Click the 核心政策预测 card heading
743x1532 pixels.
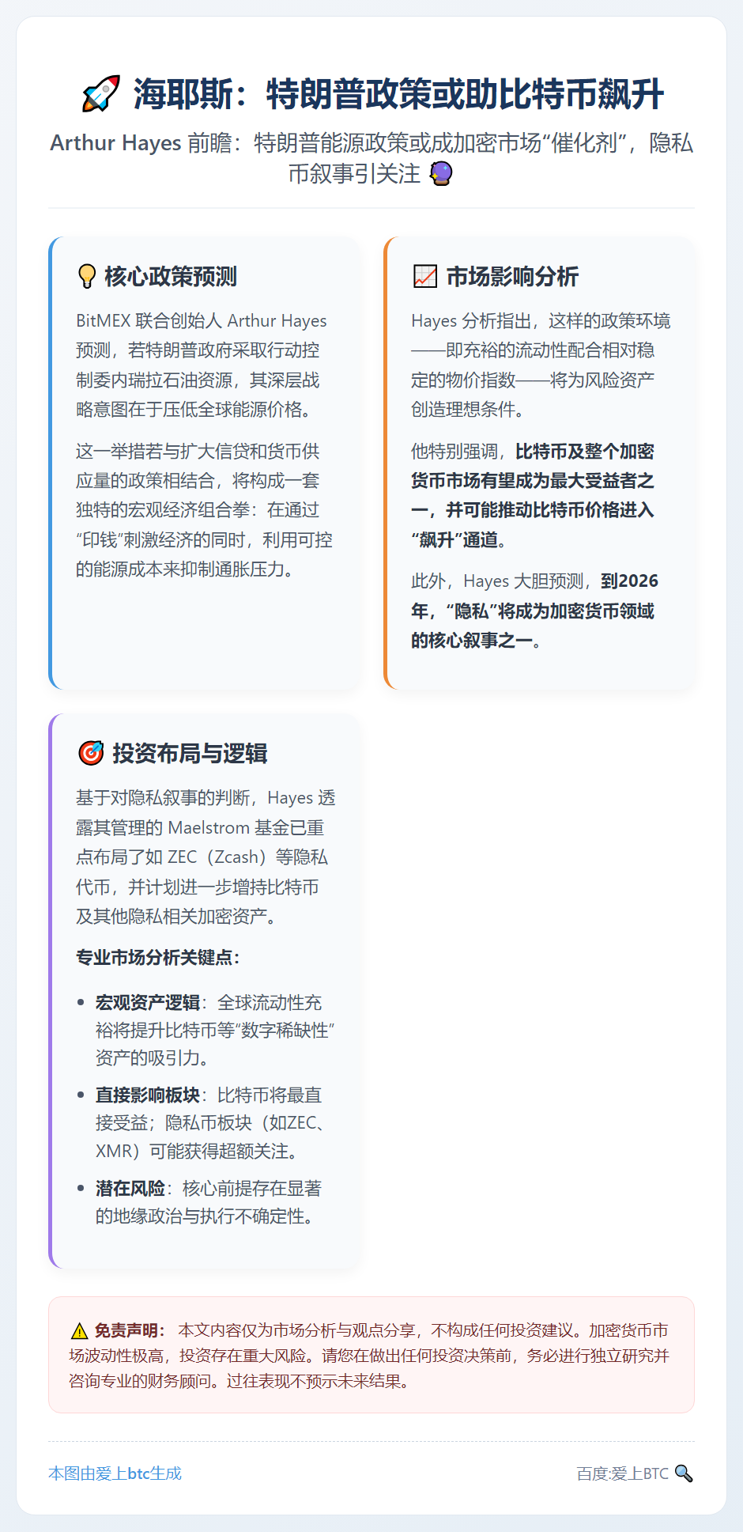171,277
